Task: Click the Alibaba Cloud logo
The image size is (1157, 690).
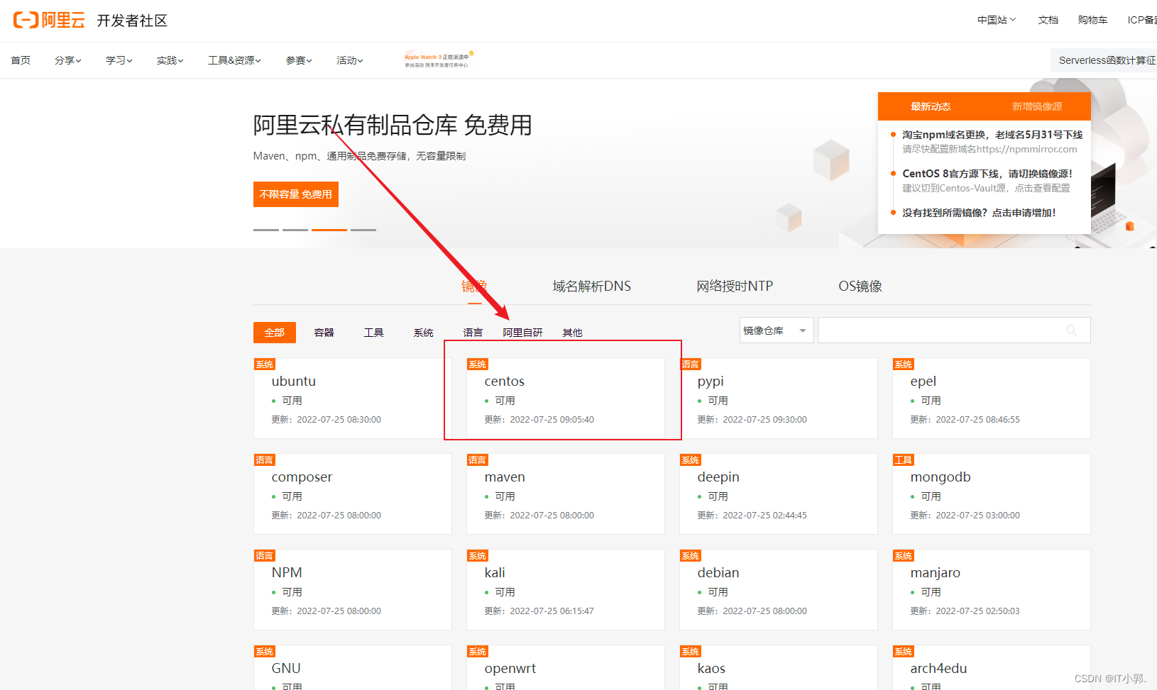Action: pos(49,20)
